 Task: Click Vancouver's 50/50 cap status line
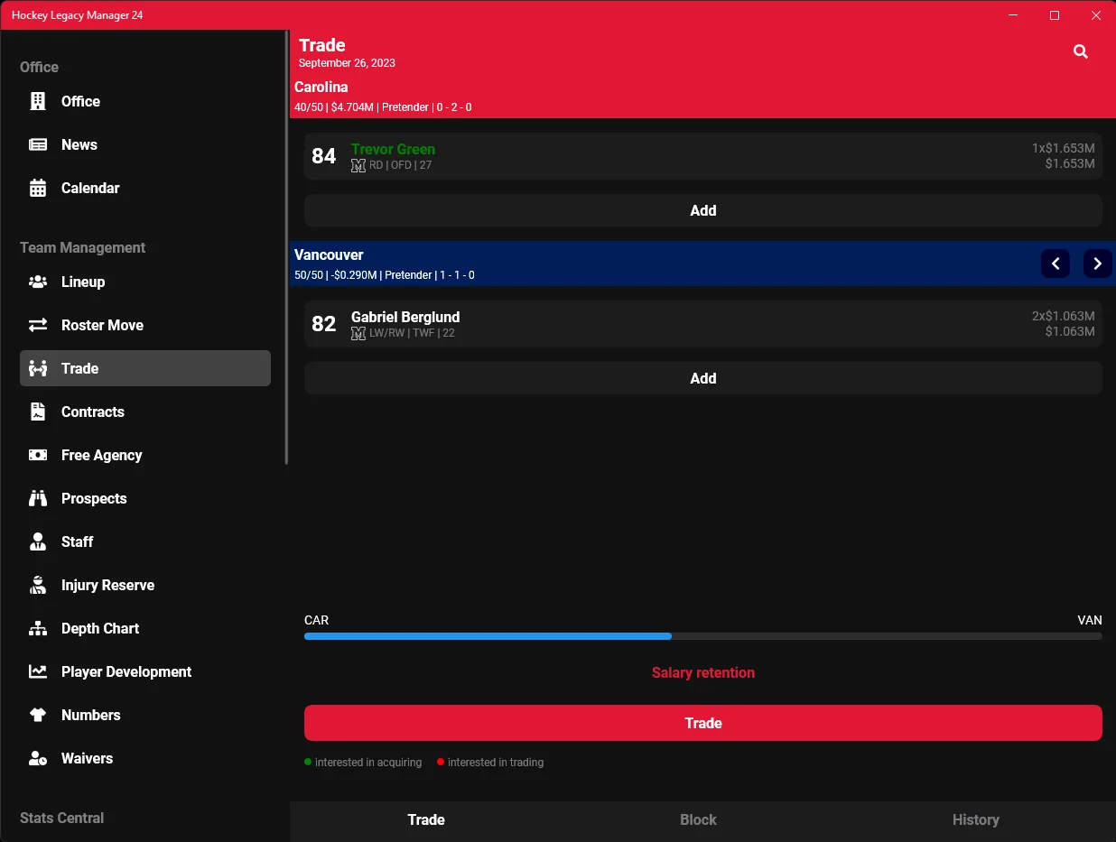pos(384,275)
